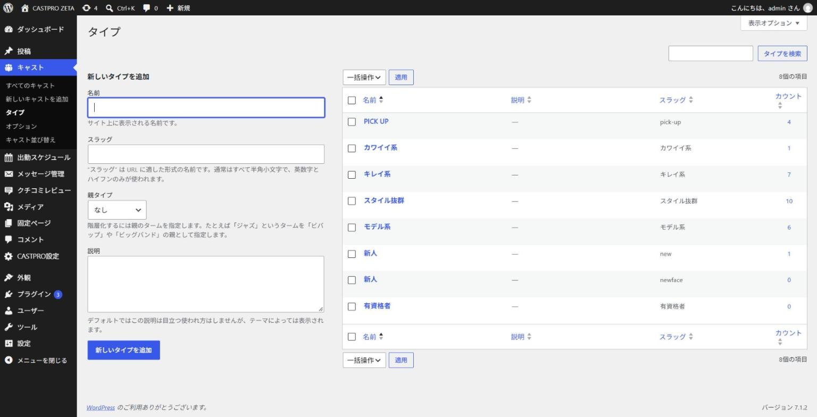
Task: Collapse the menu via メニューを閉じる icon
Action: point(9,360)
